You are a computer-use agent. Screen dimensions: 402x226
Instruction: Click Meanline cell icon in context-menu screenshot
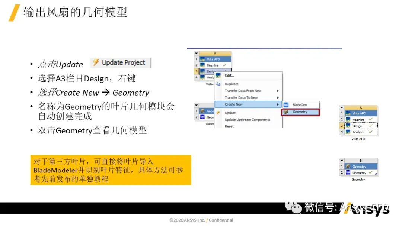pyautogui.click(x=202, y=65)
